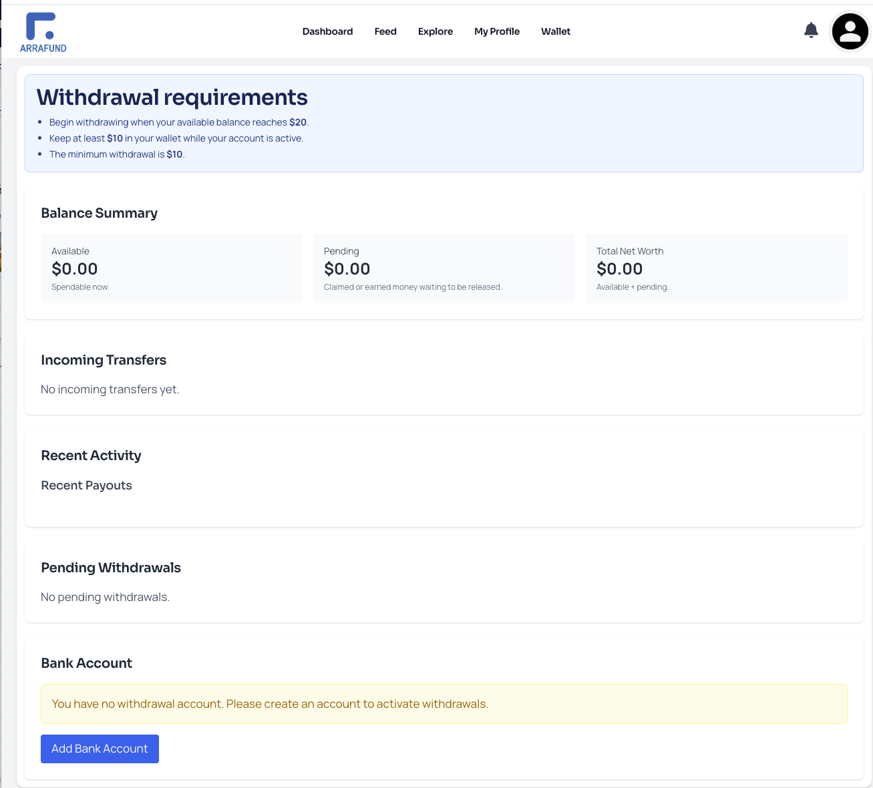The height and width of the screenshot is (788, 873).
Task: Click the Arrafund logo
Action: (x=43, y=32)
